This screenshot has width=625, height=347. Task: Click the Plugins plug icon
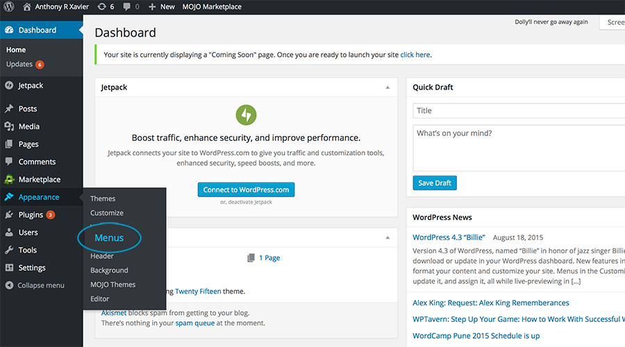pyautogui.click(x=9, y=214)
